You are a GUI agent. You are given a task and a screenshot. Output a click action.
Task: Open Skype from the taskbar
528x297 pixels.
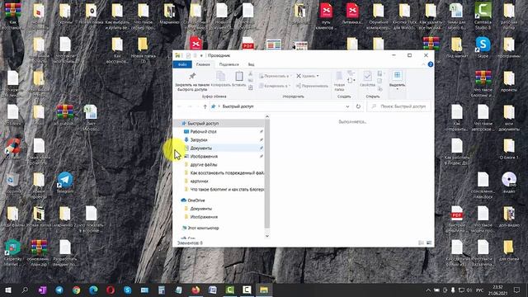(128, 290)
